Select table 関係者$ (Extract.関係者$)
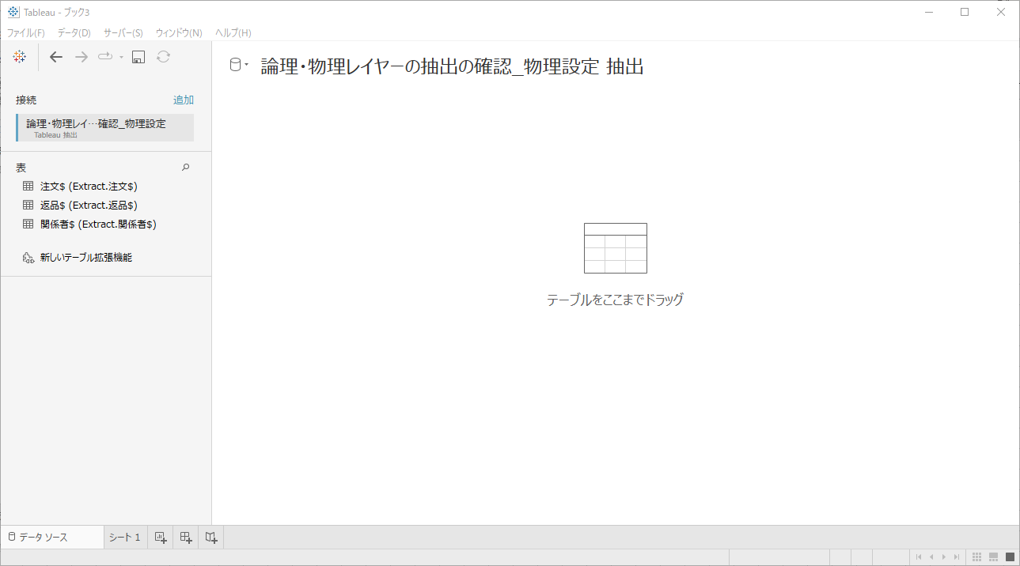This screenshot has height=566, width=1020. 98,225
